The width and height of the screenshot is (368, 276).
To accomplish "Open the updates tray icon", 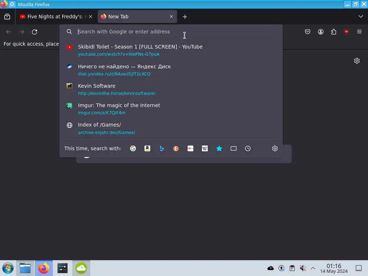I will (281, 268).
